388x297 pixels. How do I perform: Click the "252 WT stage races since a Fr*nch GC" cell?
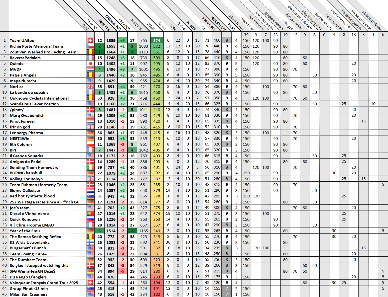[x=48, y=202]
